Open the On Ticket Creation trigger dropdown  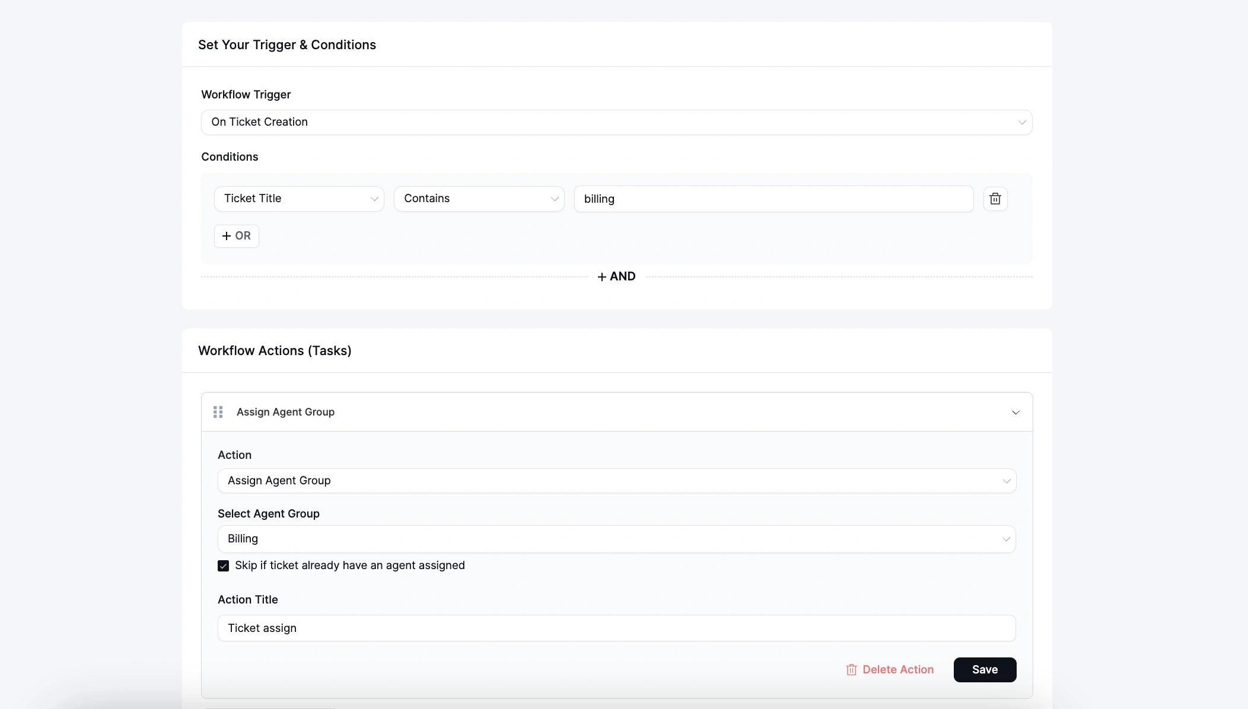point(616,122)
